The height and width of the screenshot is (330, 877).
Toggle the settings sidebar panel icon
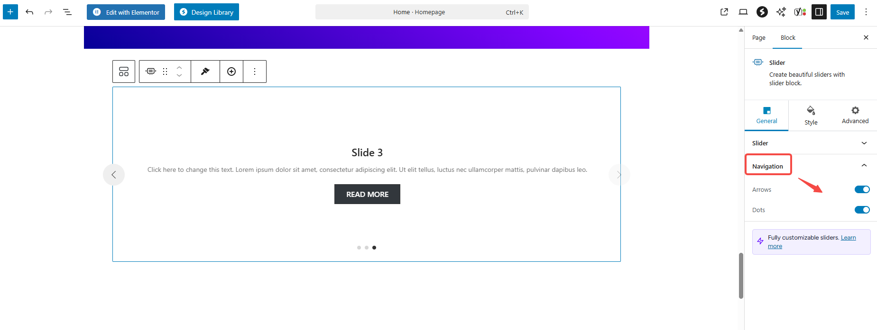pos(819,12)
